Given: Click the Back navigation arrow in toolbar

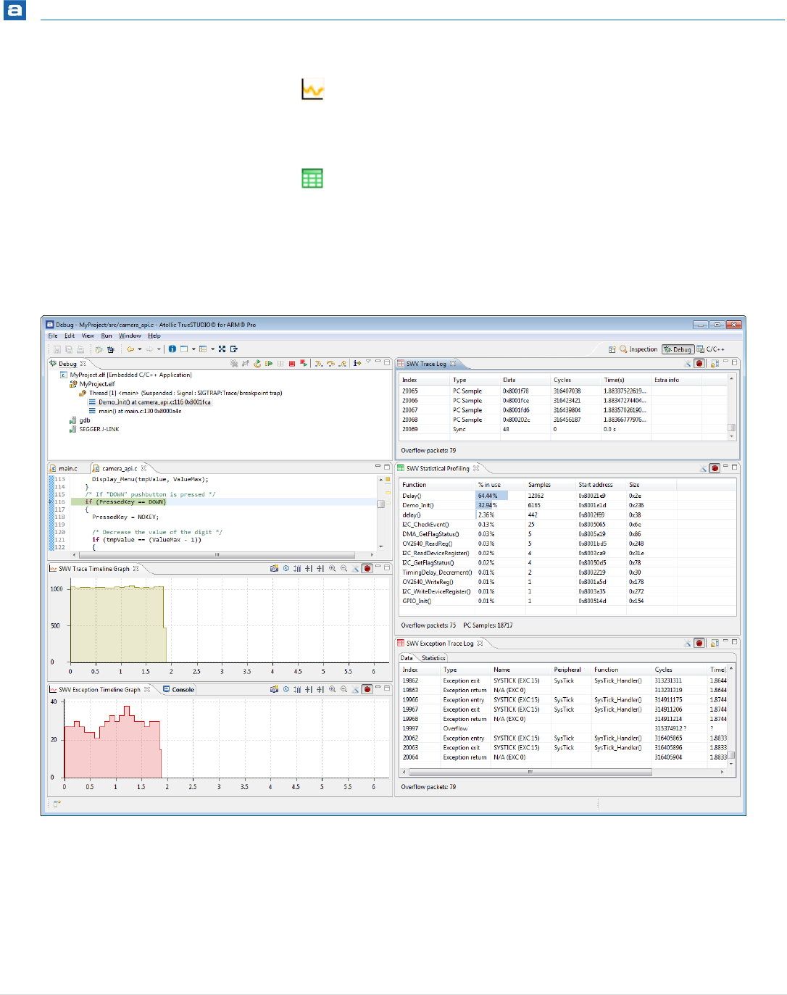Looking at the screenshot, I should coord(130,349).
